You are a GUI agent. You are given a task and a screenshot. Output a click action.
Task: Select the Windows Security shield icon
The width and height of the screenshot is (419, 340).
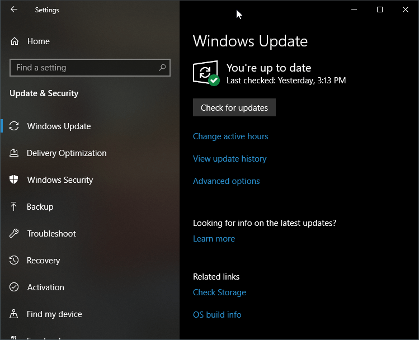point(14,180)
